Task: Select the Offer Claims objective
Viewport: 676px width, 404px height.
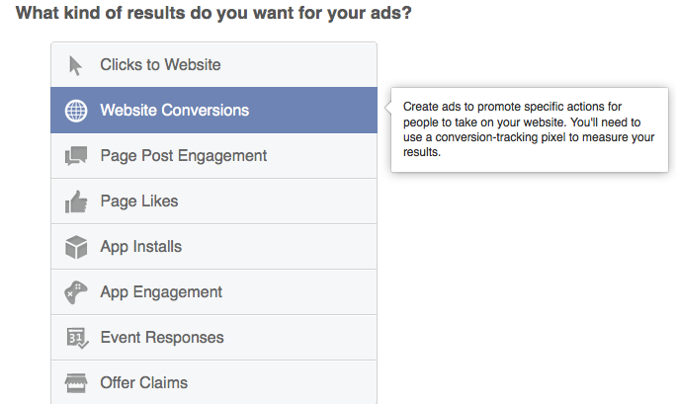Action: click(x=213, y=382)
